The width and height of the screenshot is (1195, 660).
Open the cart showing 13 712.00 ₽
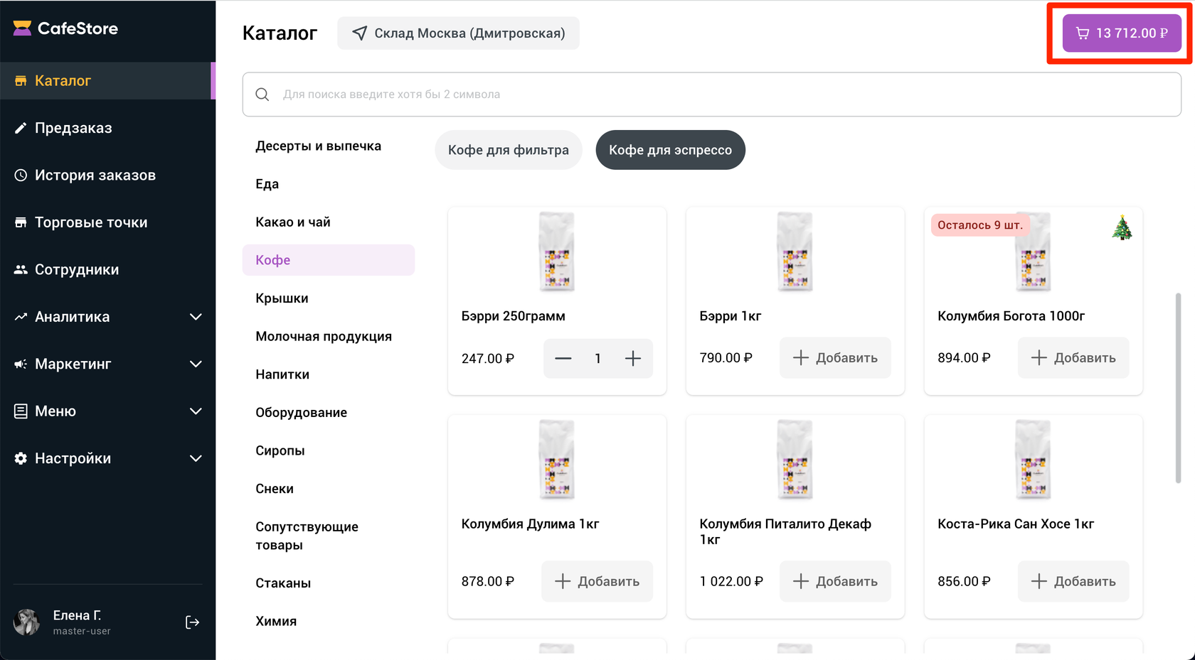[x=1122, y=33]
